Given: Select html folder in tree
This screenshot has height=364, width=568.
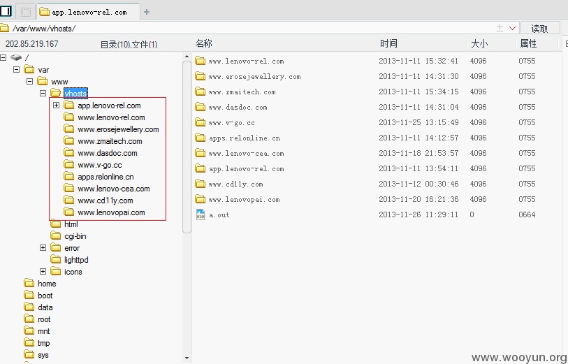Looking at the screenshot, I should point(71,224).
